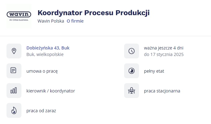Click the "do 17 stycznia 2025" date
The height and width of the screenshot is (124, 211).
click(x=164, y=54)
